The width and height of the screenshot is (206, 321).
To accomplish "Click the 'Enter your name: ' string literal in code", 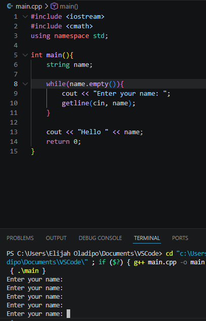I will [130, 94].
